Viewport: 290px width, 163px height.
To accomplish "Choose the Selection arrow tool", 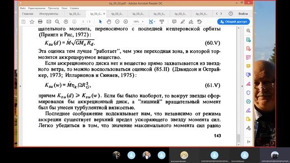I will (x=101, y=22).
